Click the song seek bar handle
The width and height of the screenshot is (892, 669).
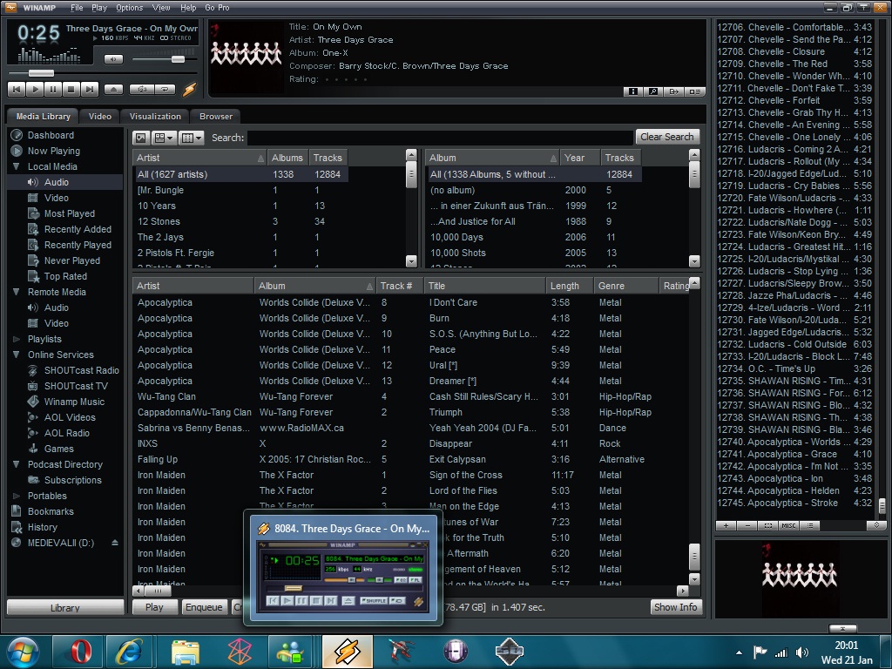click(x=41, y=73)
